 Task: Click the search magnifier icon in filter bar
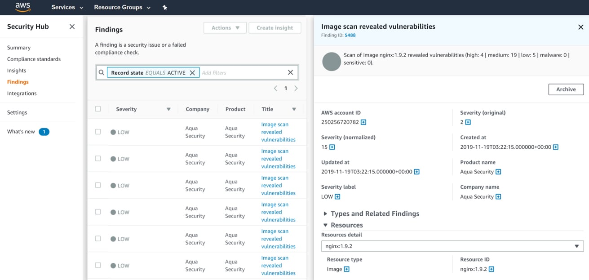pyautogui.click(x=102, y=72)
